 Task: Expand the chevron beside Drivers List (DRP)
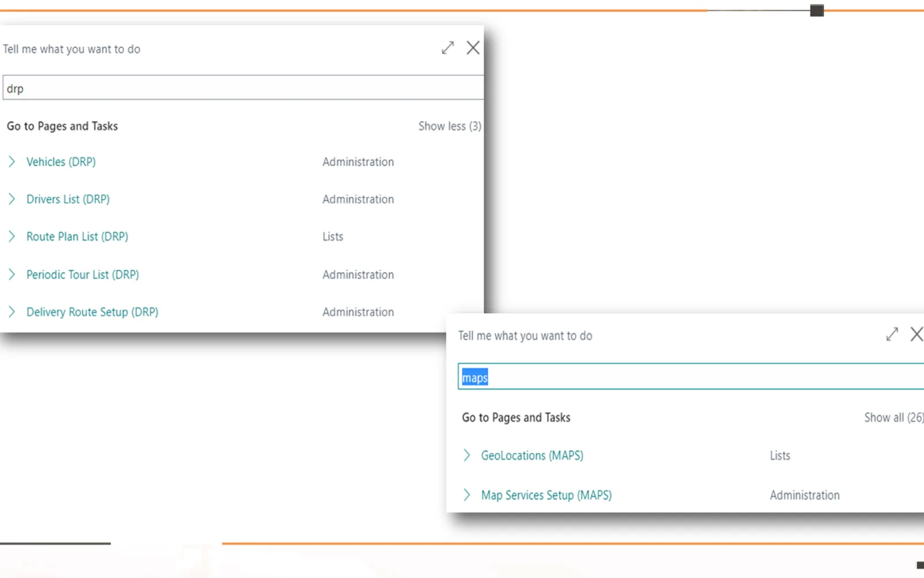pyautogui.click(x=12, y=199)
